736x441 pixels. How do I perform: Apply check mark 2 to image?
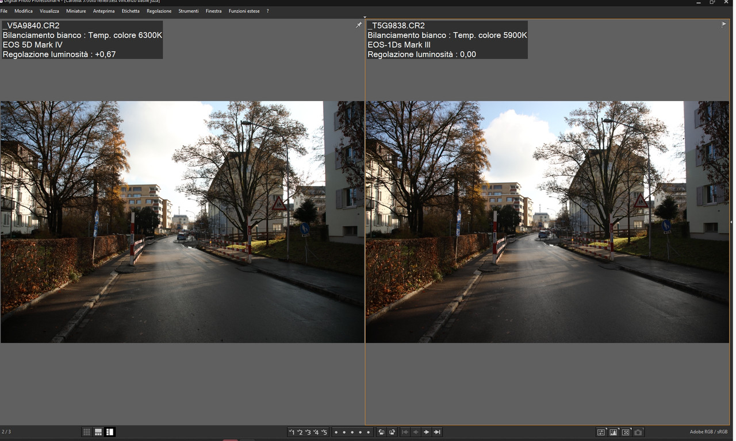click(x=300, y=432)
